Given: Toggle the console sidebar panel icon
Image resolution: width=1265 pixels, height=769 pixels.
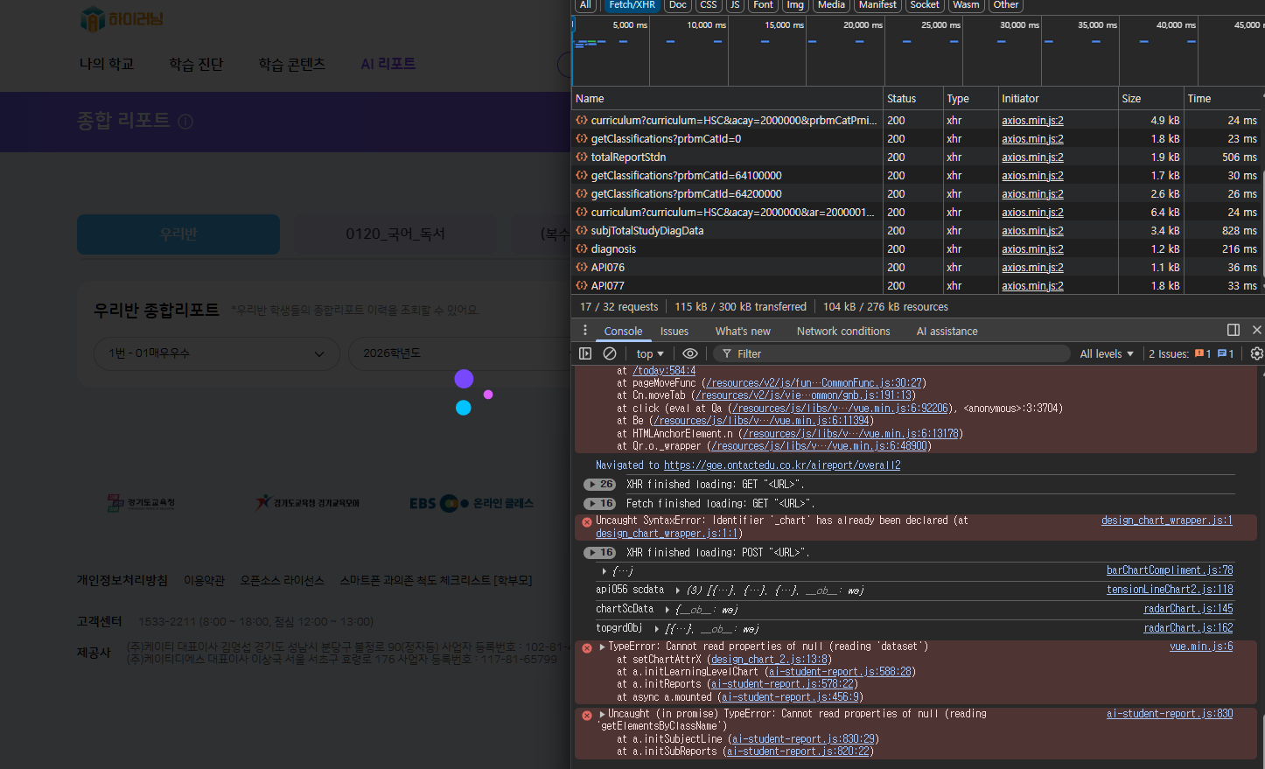Looking at the screenshot, I should point(585,353).
